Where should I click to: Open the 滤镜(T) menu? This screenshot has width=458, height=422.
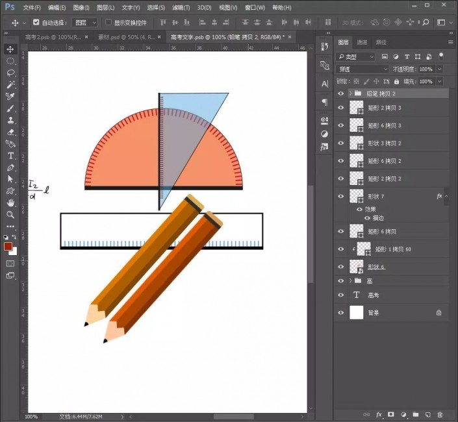[x=181, y=8]
